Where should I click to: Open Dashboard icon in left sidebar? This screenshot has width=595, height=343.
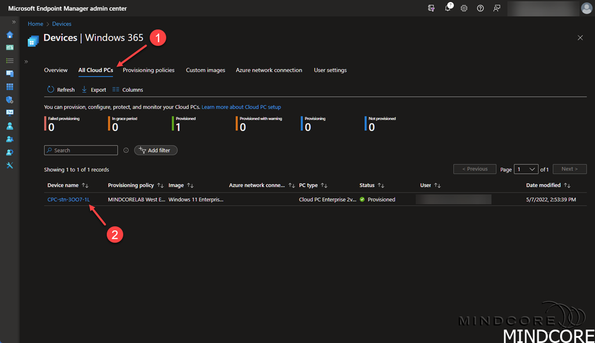point(10,48)
